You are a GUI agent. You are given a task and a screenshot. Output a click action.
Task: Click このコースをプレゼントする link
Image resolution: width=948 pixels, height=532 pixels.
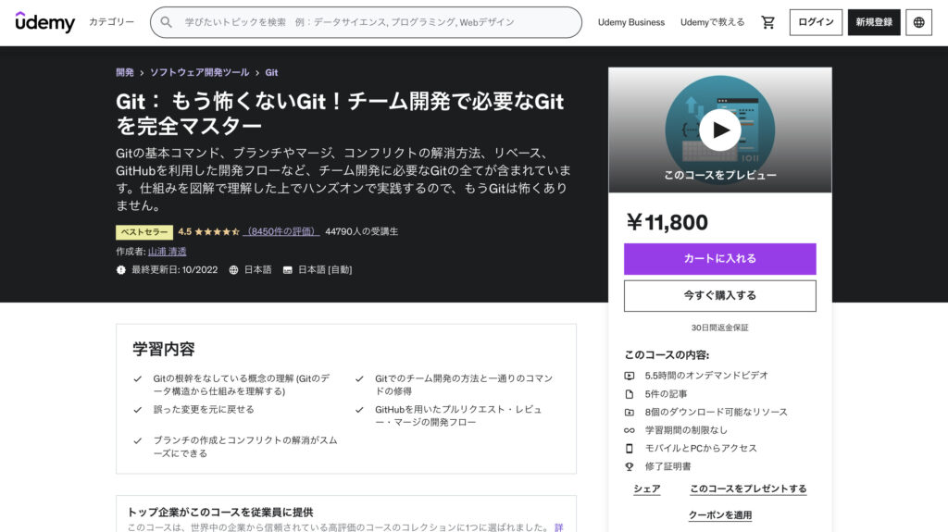(x=748, y=489)
